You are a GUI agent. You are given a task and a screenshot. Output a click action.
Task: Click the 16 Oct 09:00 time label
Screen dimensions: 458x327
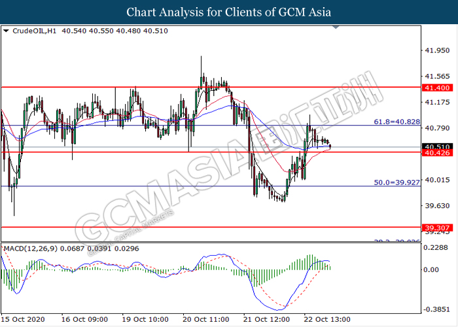coord(84,319)
